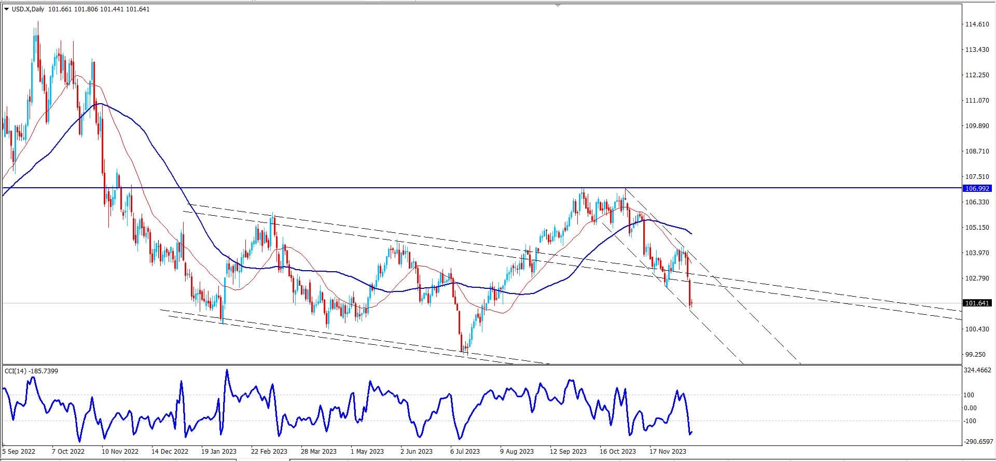Click the blue 106.992 price label
Viewport: 996px width, 461px height.
pos(977,189)
